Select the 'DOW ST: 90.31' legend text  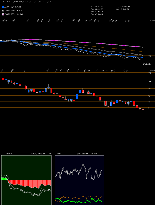click(x=13, y=7)
